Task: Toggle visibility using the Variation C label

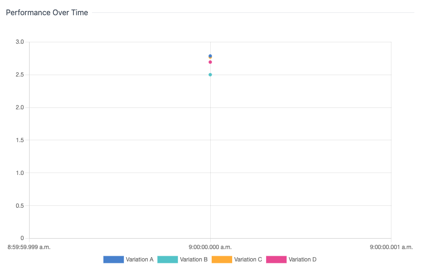Action: coord(248,260)
